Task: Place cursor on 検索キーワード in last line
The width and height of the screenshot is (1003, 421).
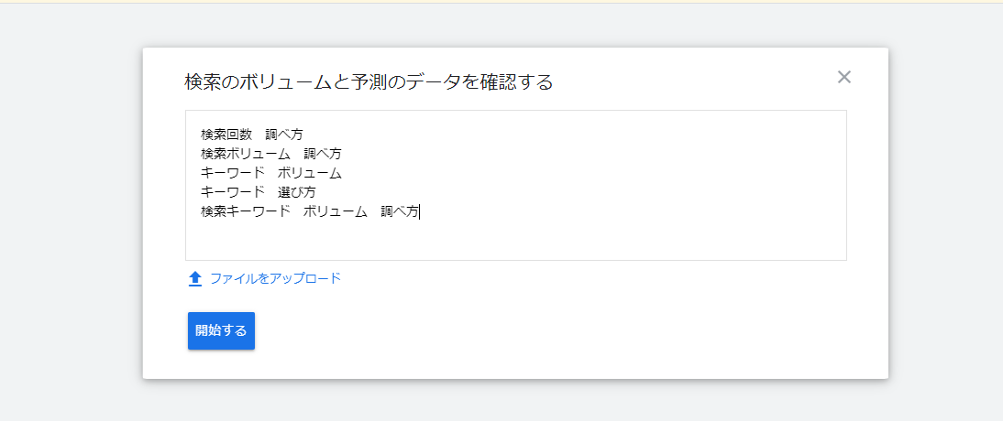Action: pos(246,211)
